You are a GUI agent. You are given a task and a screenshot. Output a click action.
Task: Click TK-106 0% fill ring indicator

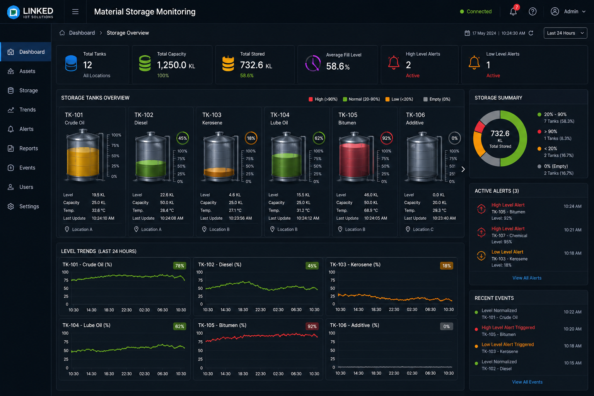(x=455, y=138)
